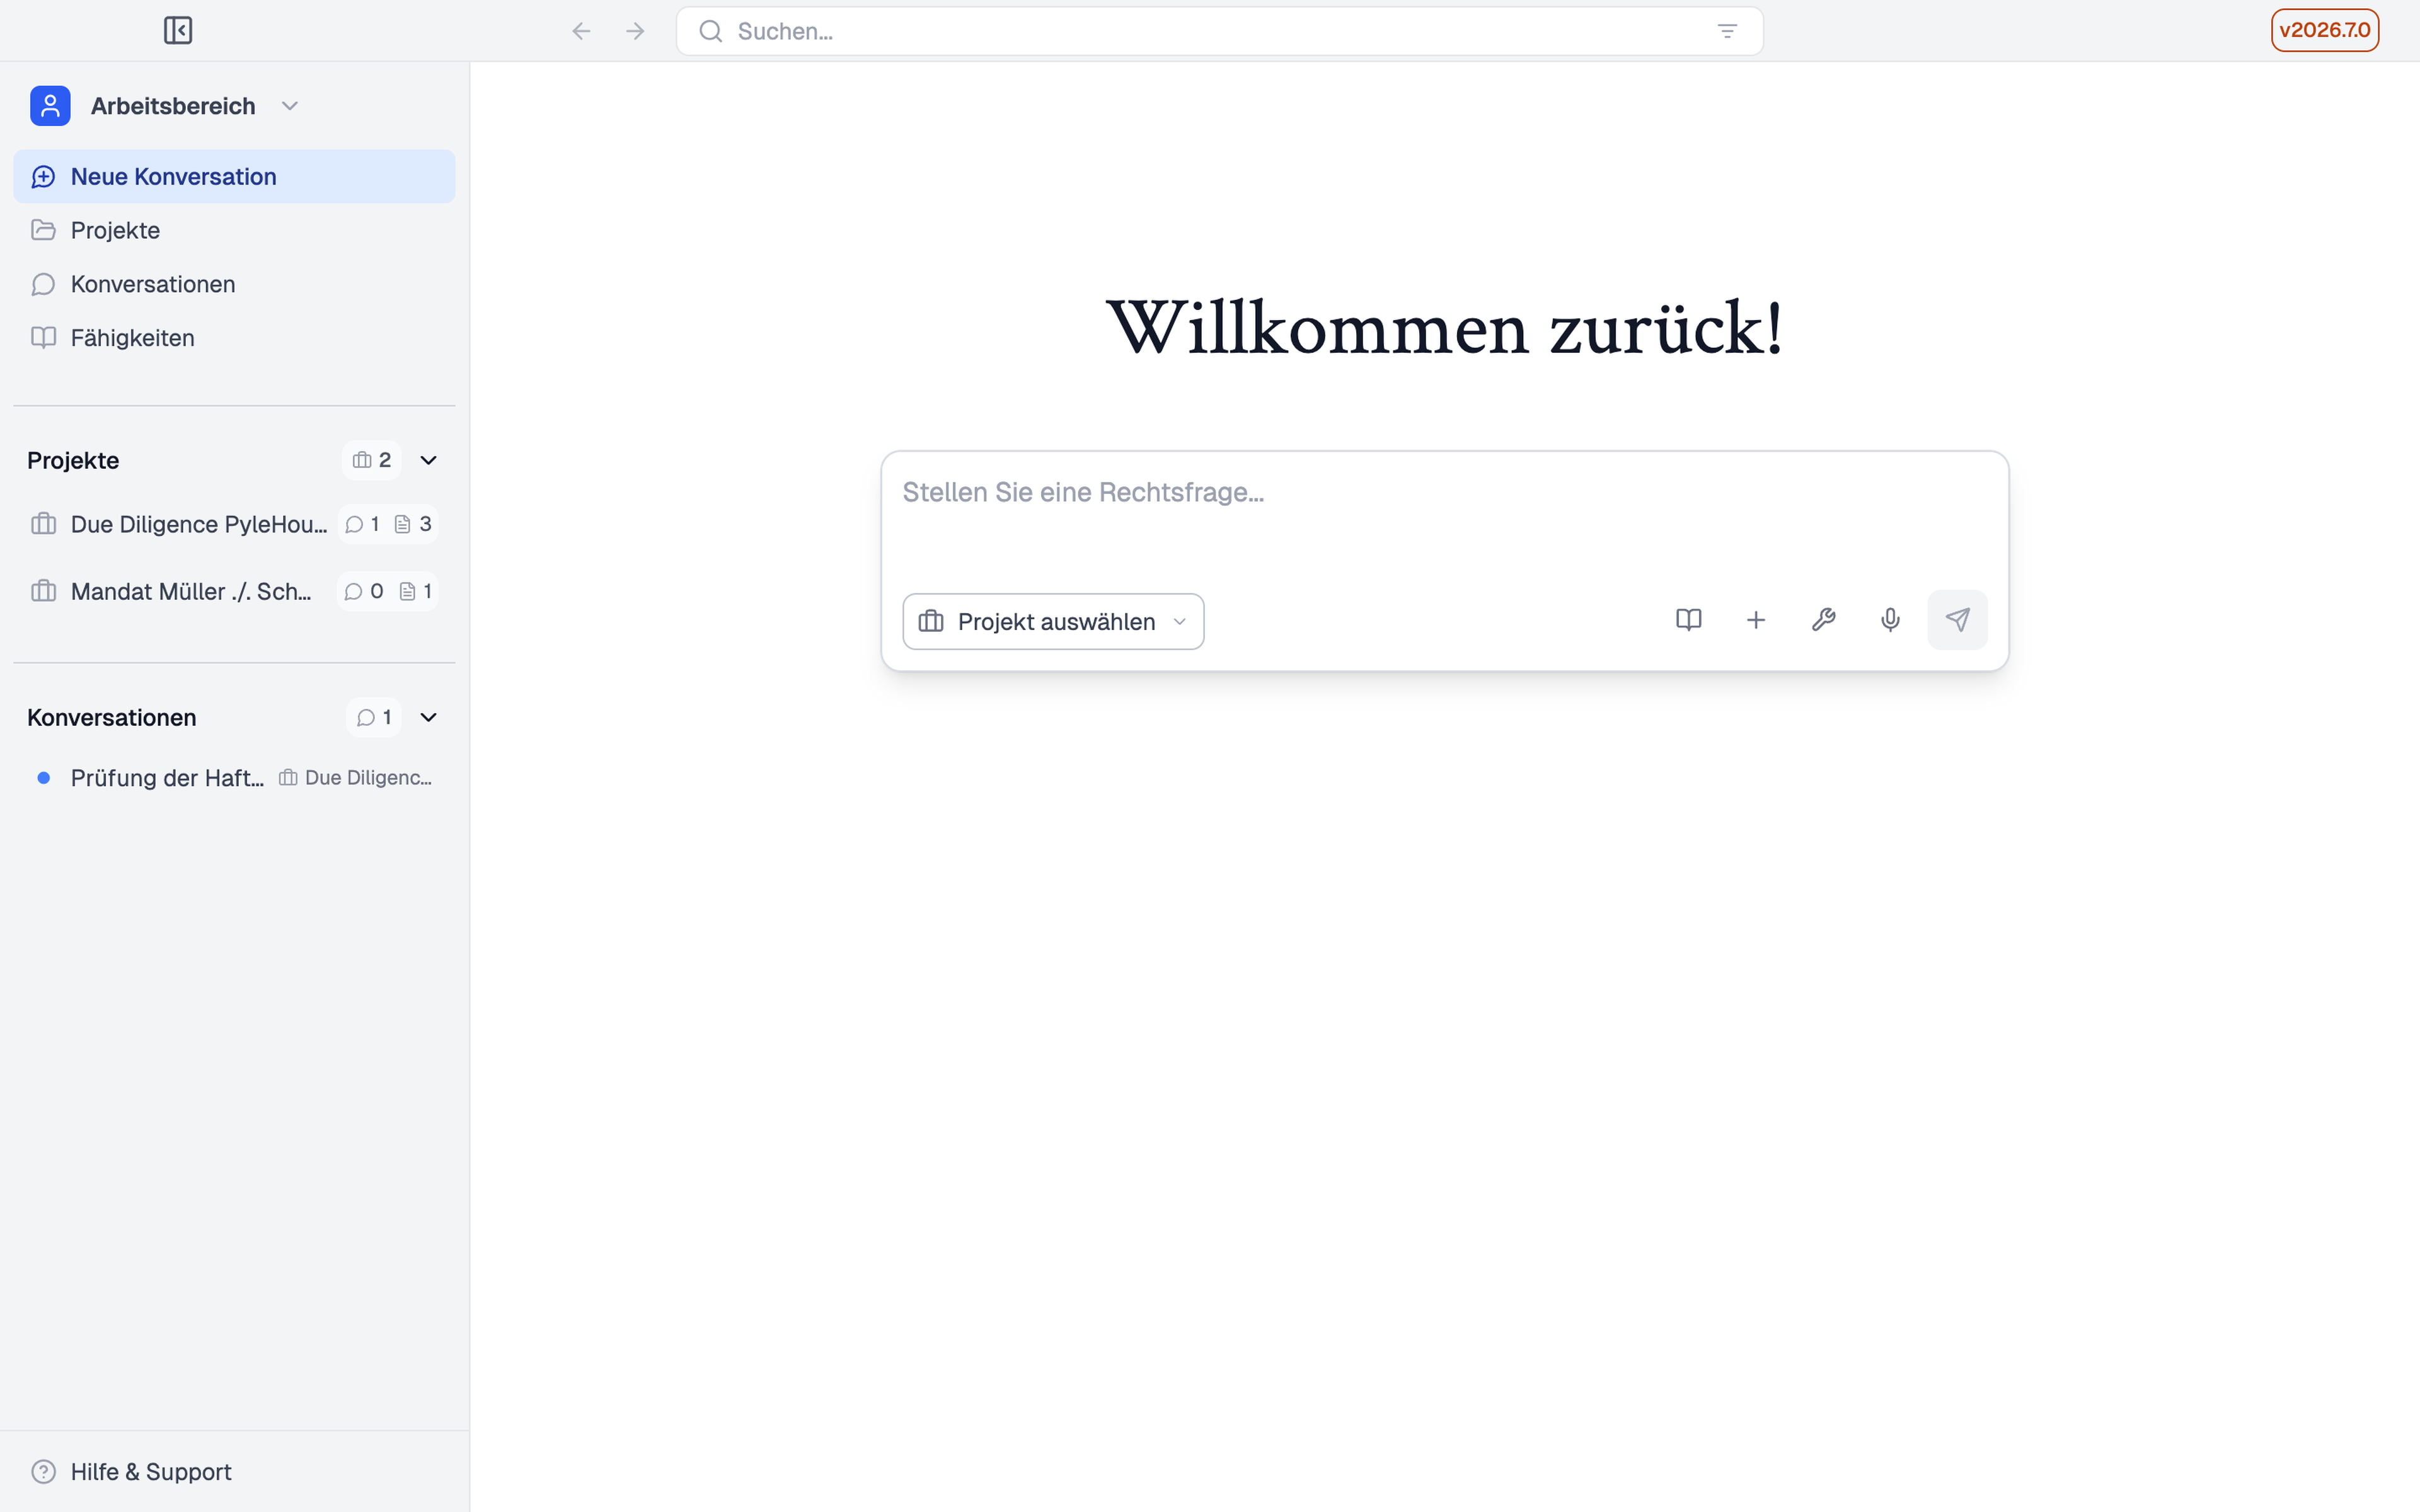
Task: Click the v2026.7.0 version badge
Action: 2324,30
